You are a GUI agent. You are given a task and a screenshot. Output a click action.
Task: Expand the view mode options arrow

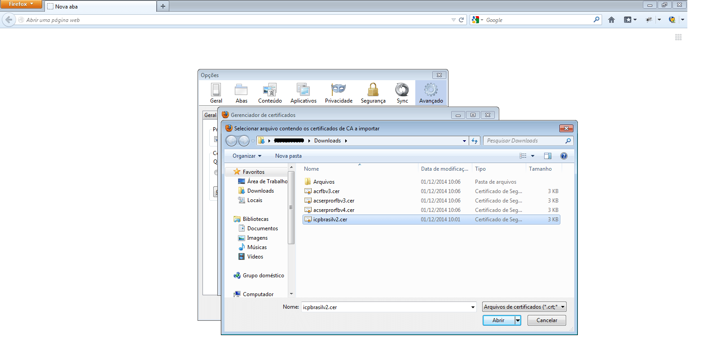tap(533, 156)
